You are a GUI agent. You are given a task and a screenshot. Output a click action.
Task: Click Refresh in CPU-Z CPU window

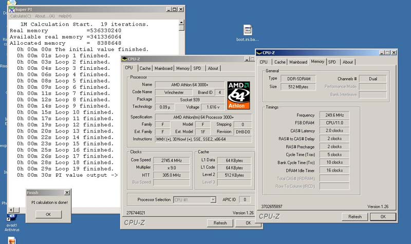pyautogui.click(x=220, y=223)
